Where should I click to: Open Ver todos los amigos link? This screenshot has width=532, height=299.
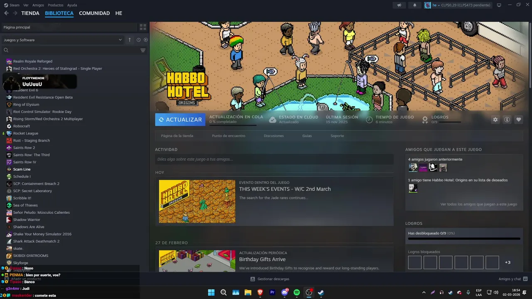pos(479,204)
